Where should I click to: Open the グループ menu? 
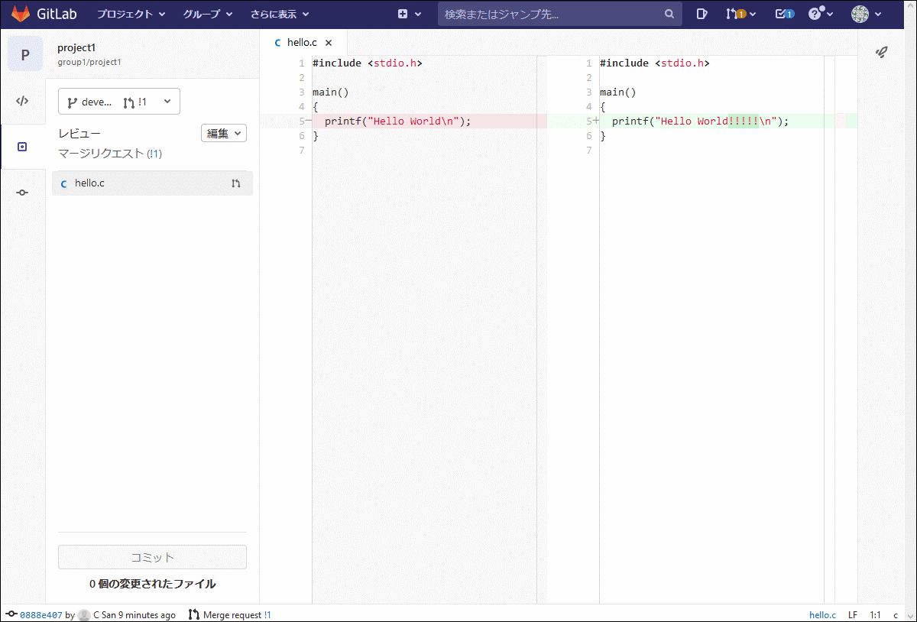click(206, 14)
